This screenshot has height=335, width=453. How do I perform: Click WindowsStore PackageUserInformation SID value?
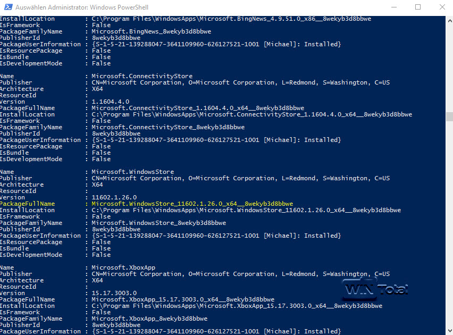(x=216, y=236)
